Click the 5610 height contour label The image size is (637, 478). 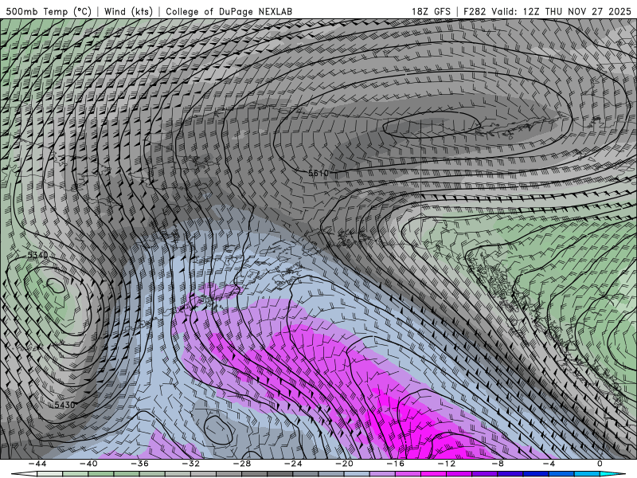(x=318, y=173)
